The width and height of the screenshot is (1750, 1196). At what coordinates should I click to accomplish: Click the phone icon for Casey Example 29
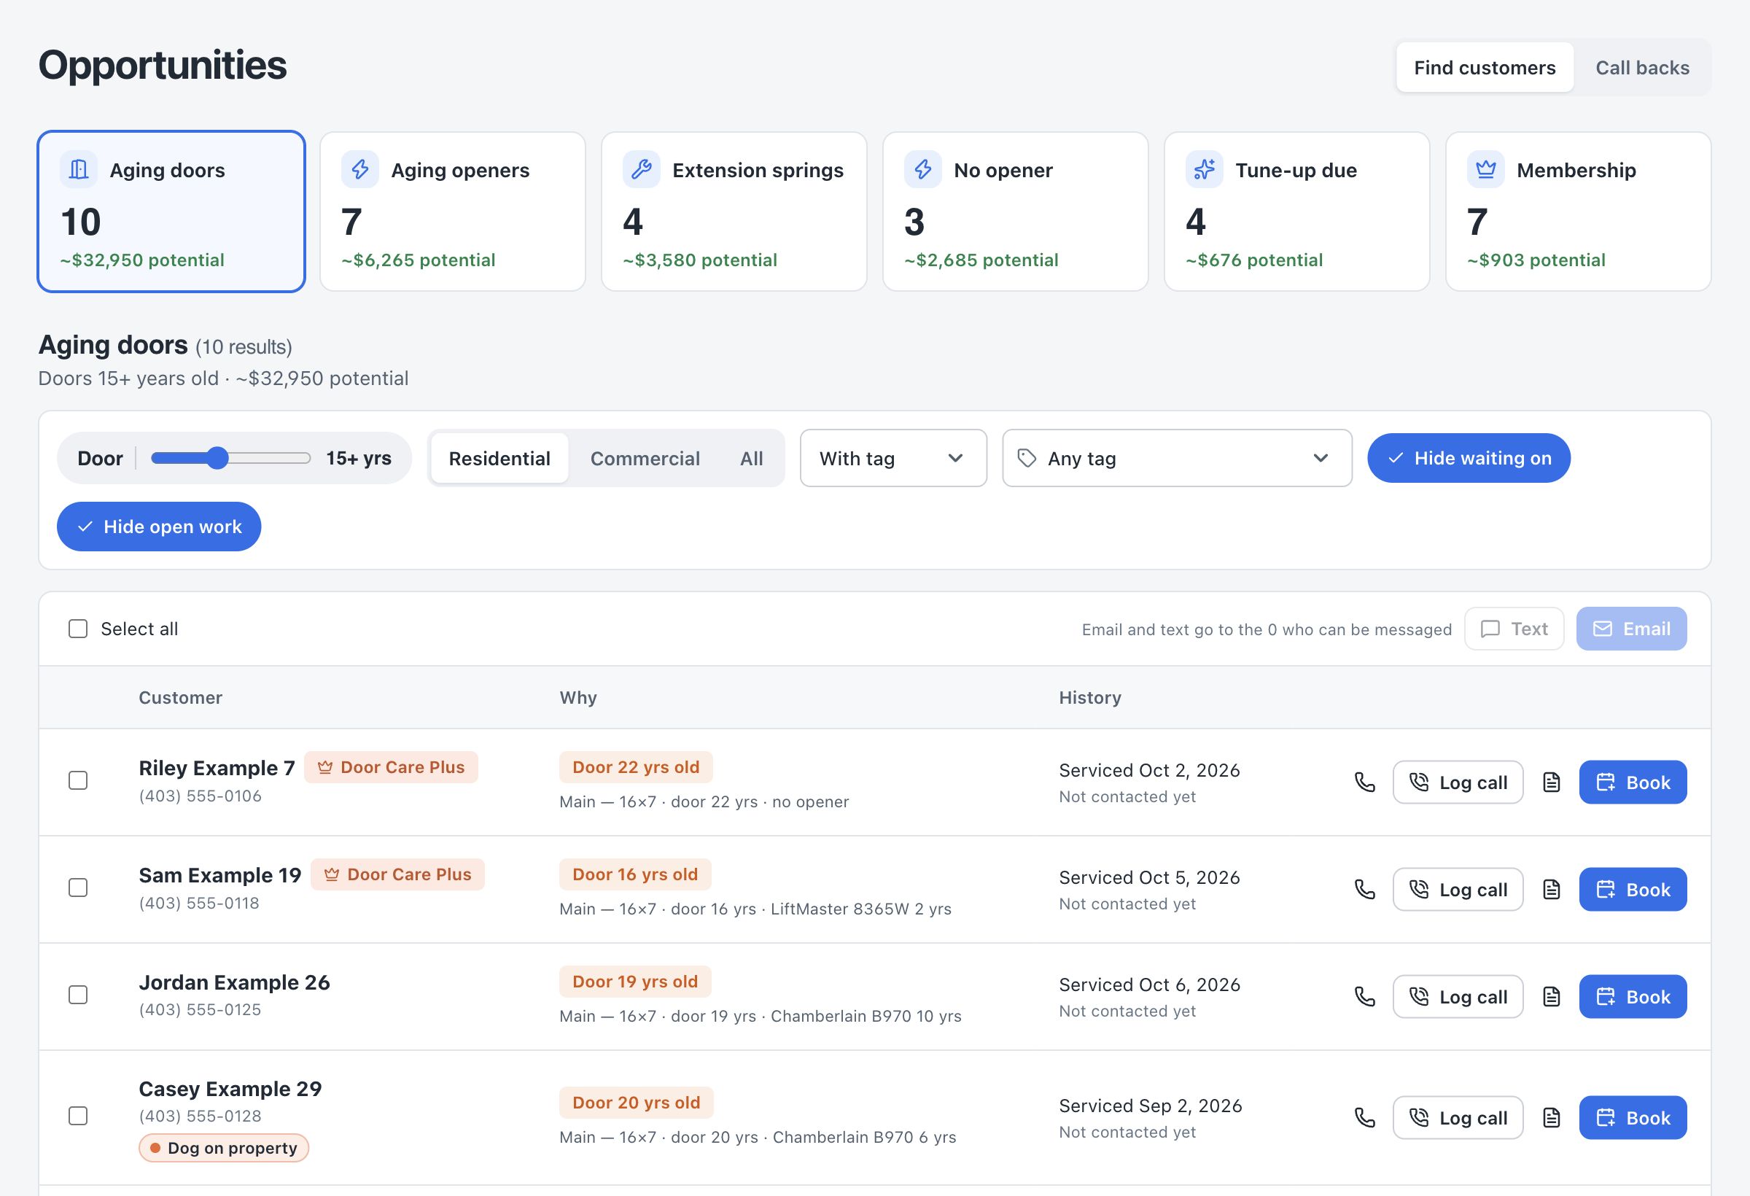click(x=1364, y=1118)
